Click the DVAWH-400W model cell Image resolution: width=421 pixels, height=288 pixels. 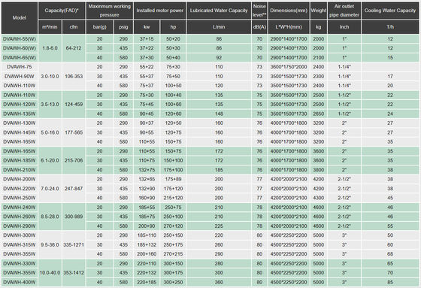point(20,282)
